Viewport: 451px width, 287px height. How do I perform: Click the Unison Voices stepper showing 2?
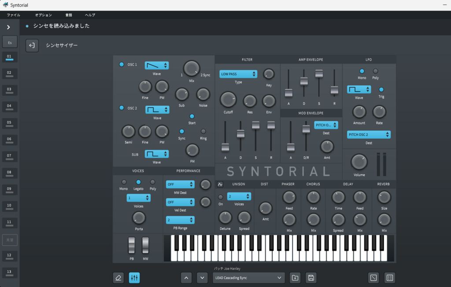pyautogui.click(x=239, y=196)
